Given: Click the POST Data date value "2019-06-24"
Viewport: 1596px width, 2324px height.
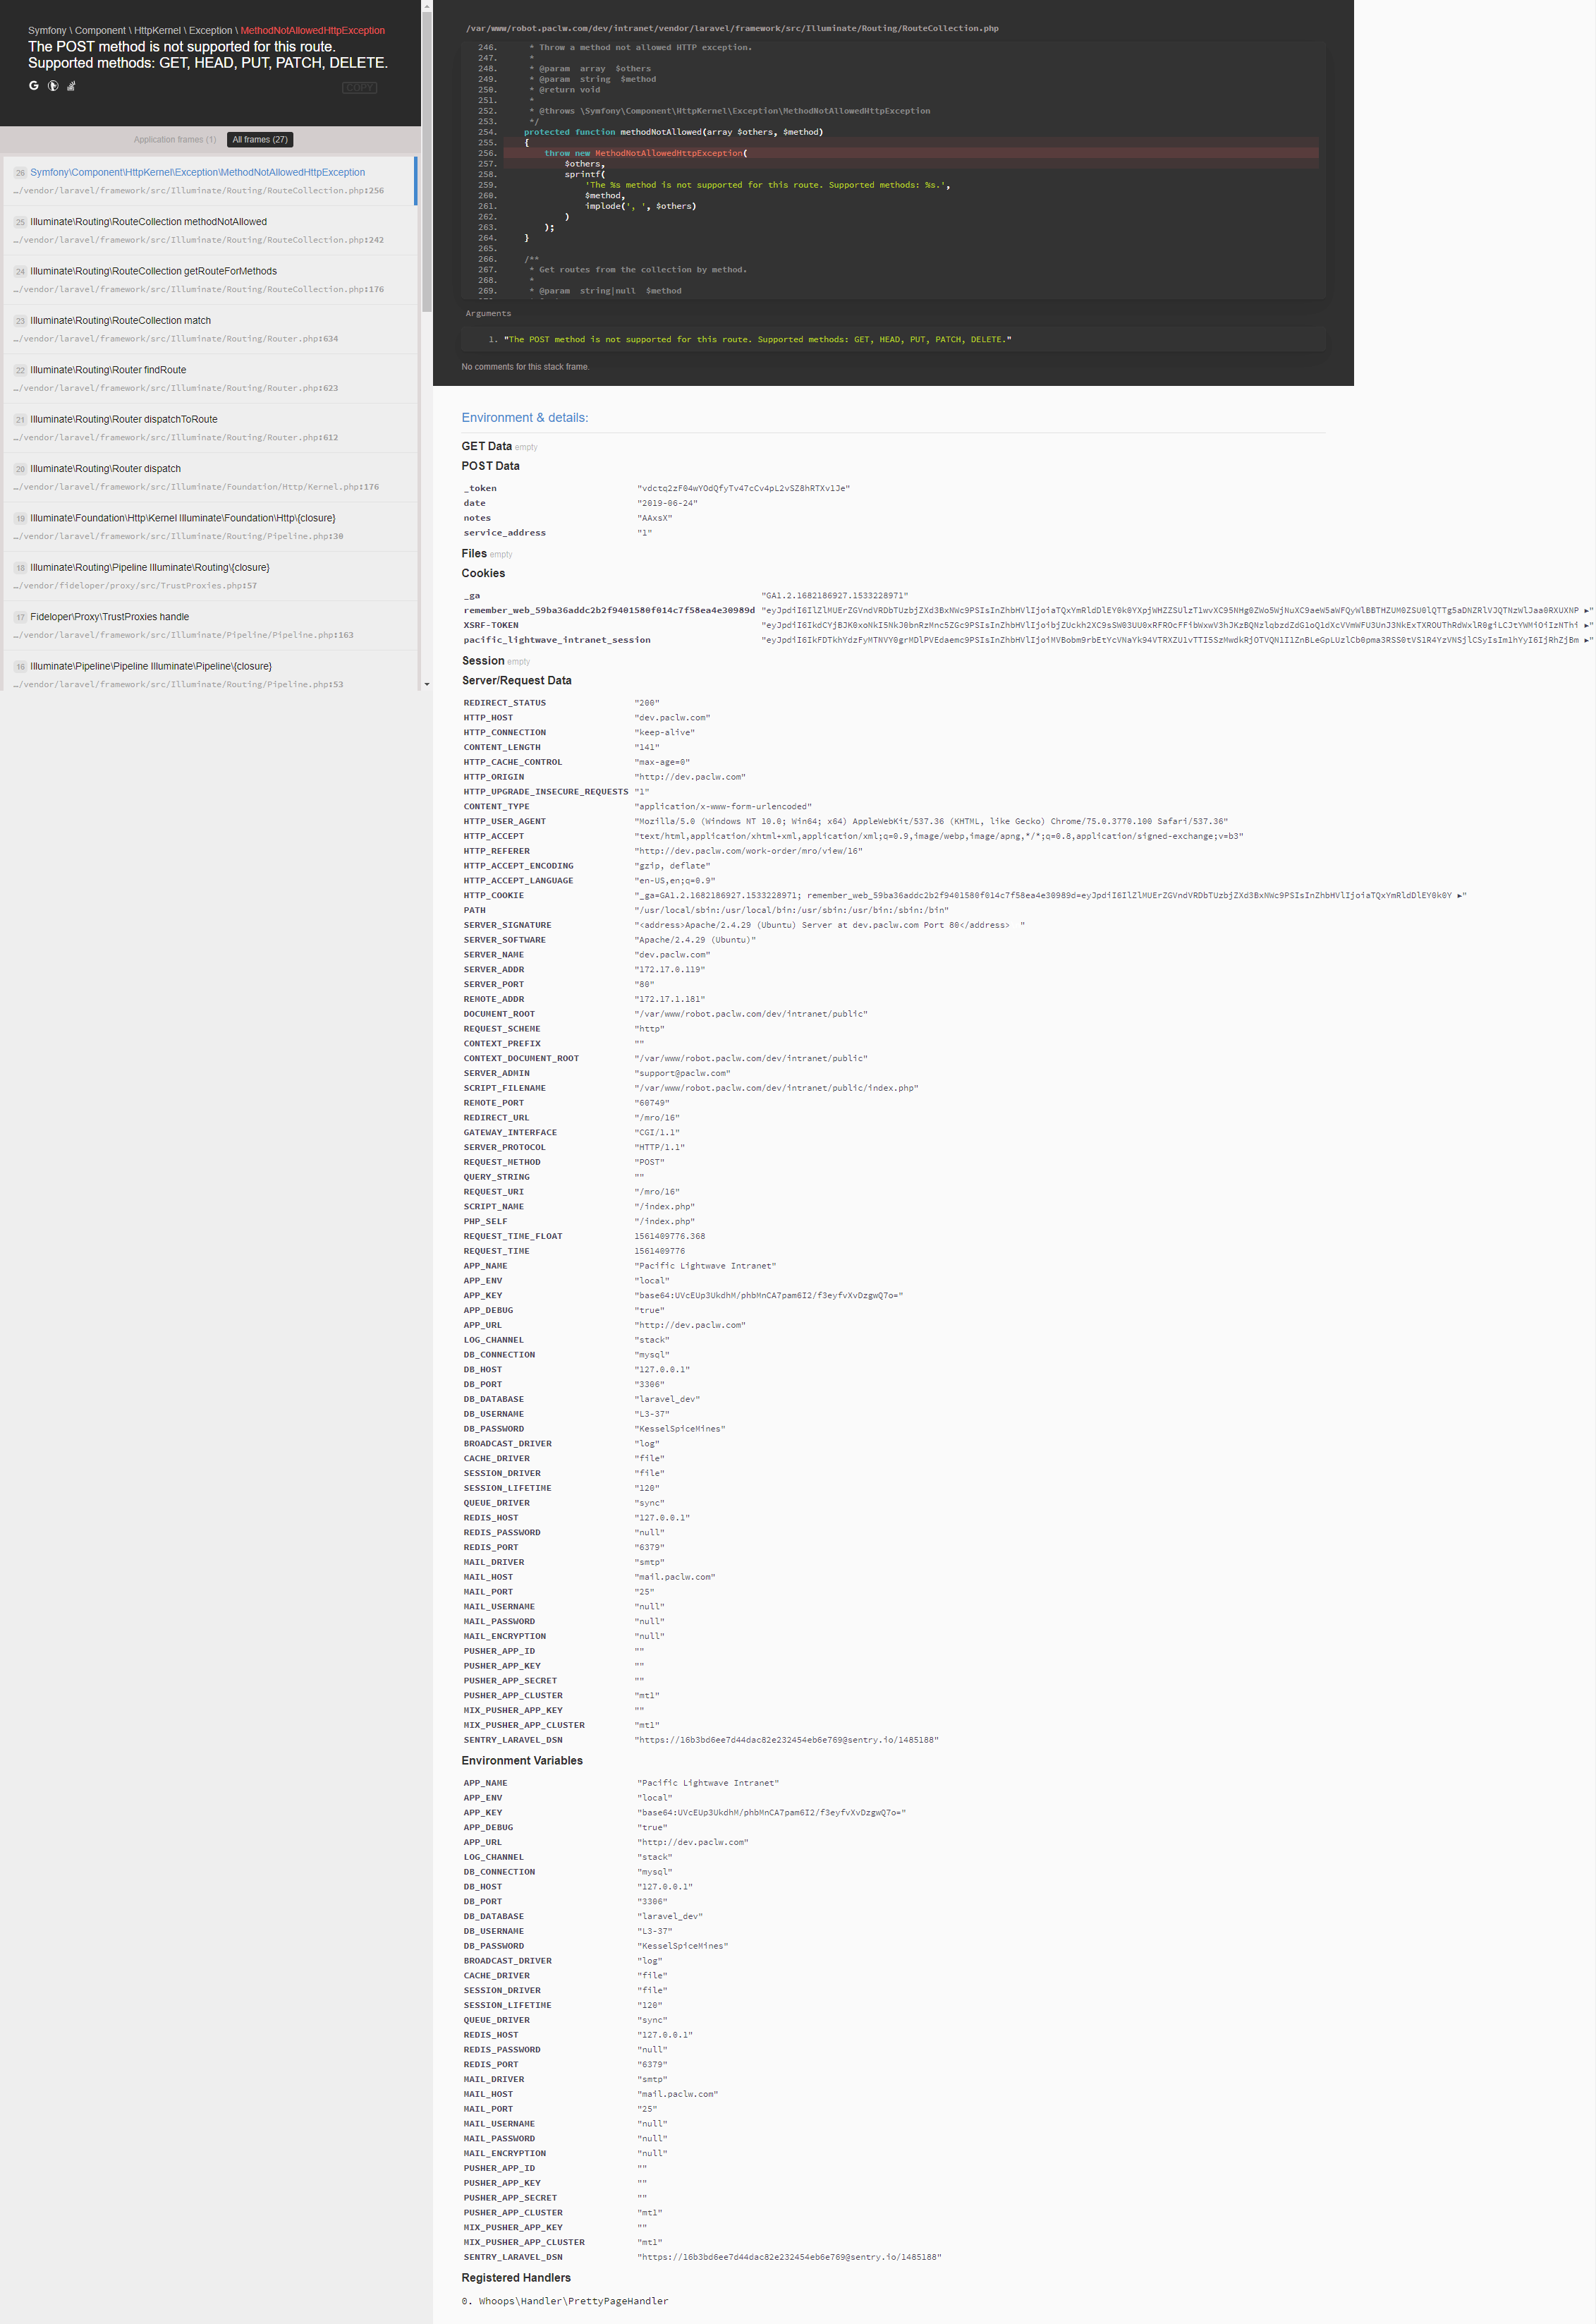Looking at the screenshot, I should pos(667,503).
